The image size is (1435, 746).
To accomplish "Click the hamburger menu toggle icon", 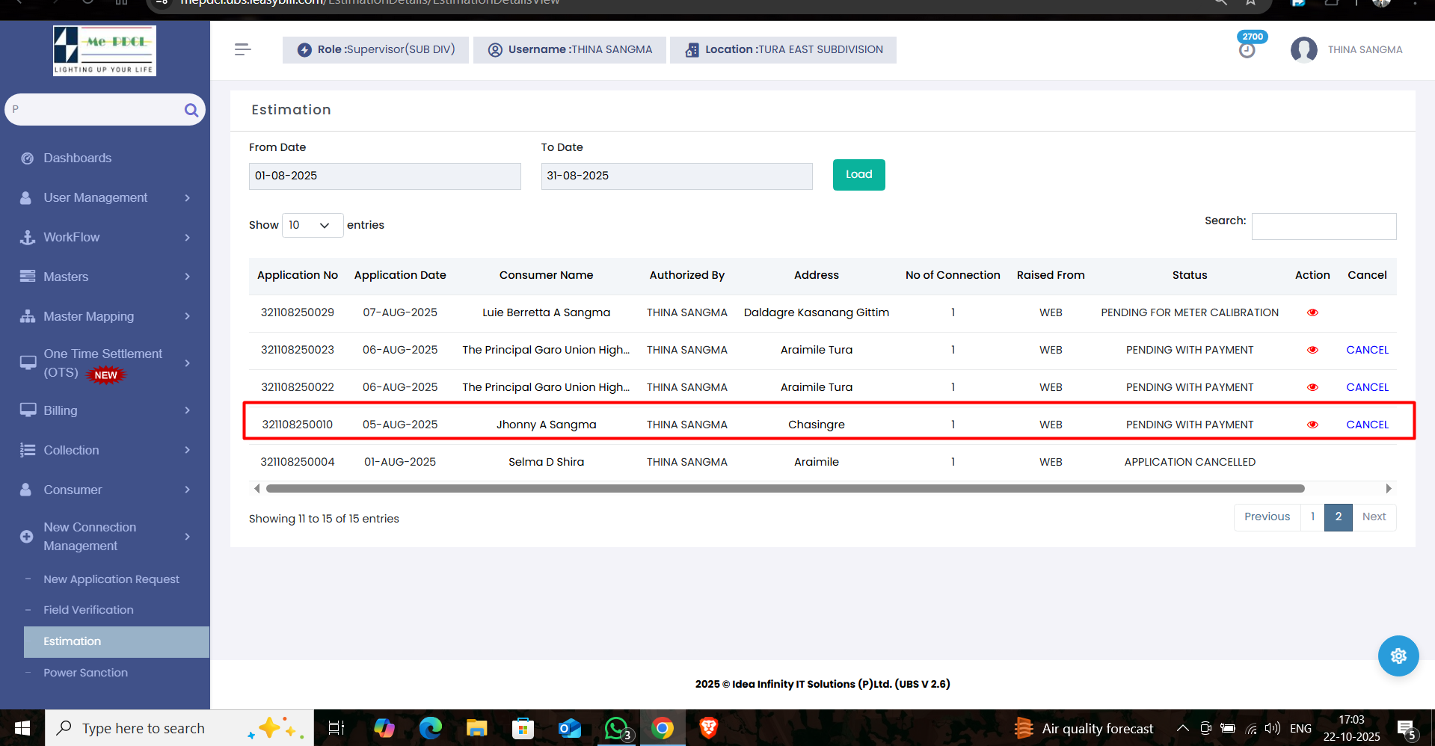I will 242,49.
